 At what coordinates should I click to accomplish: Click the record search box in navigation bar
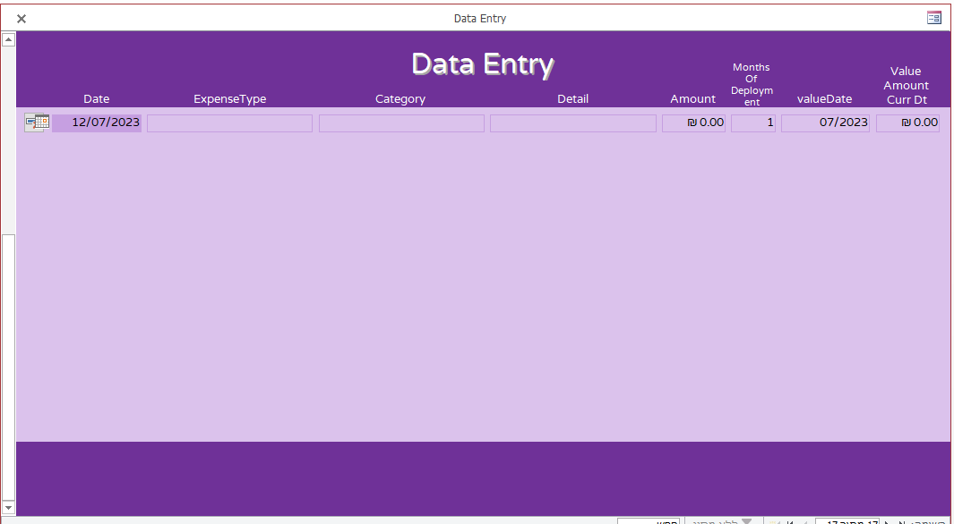[648, 520]
